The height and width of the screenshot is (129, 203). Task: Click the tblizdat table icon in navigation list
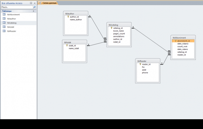(x=4, y=27)
